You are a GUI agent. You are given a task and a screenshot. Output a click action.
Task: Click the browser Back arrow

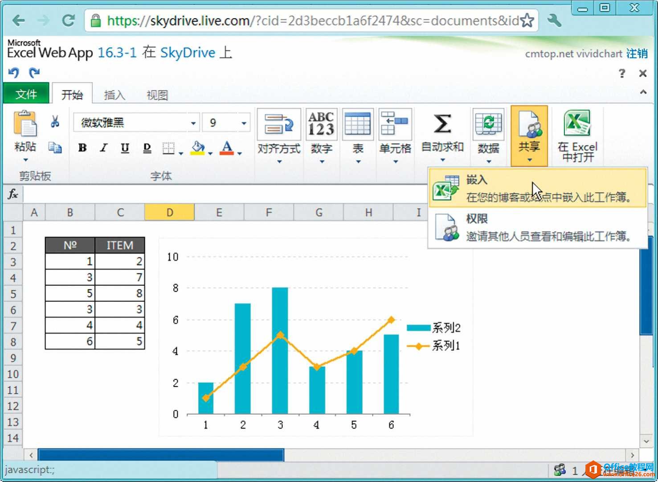[x=19, y=20]
